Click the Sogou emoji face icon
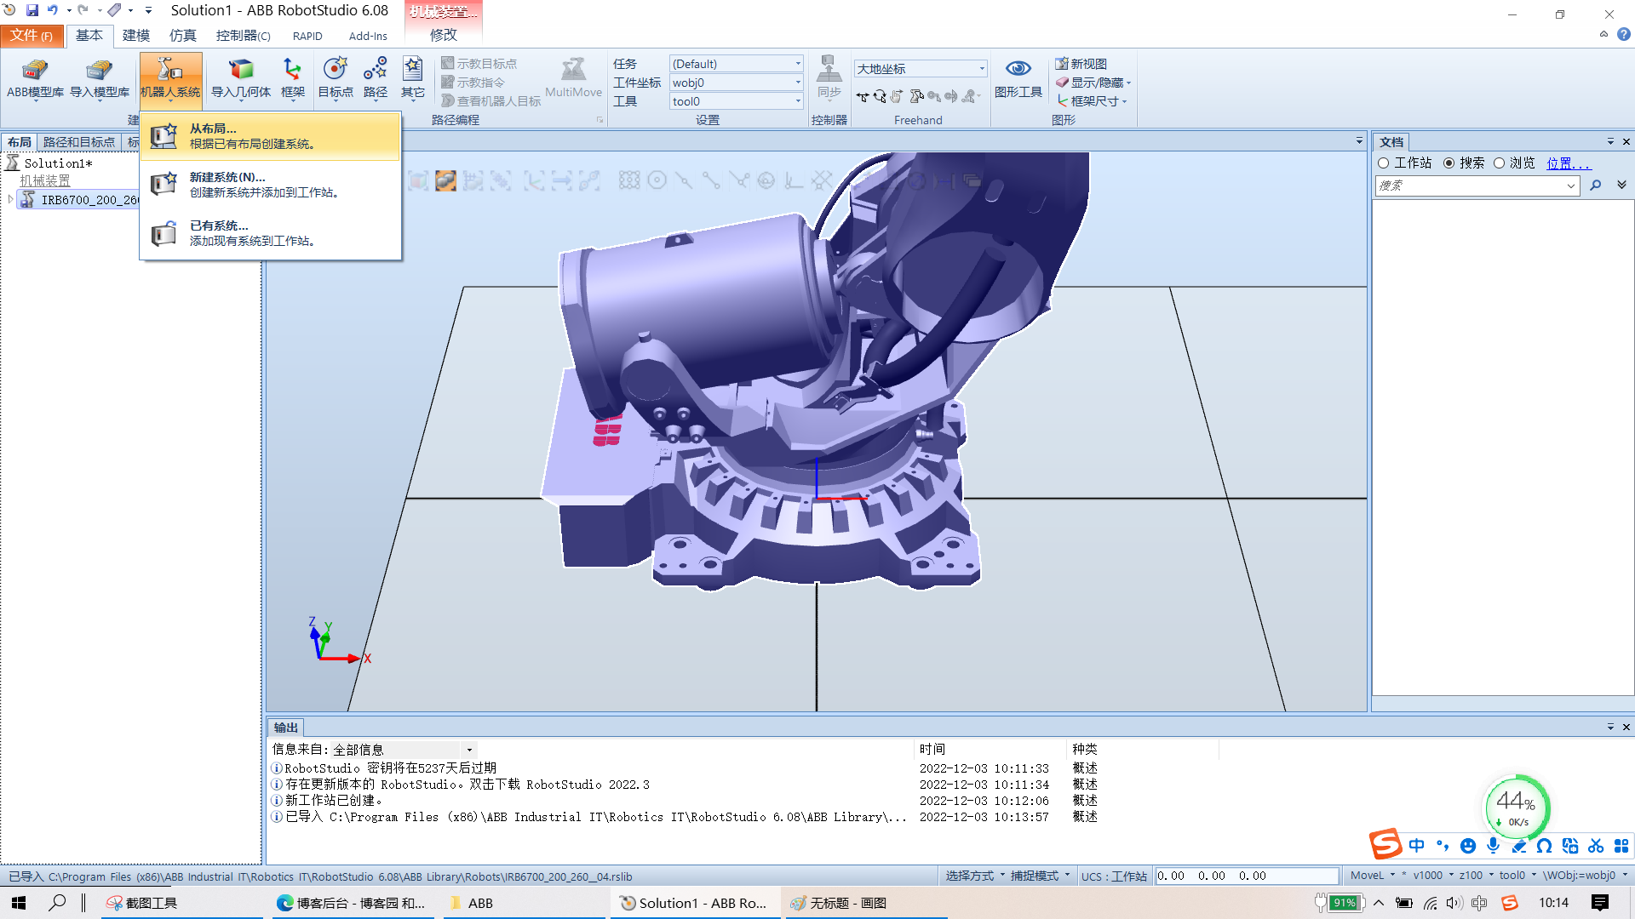The width and height of the screenshot is (1635, 919). (x=1468, y=845)
